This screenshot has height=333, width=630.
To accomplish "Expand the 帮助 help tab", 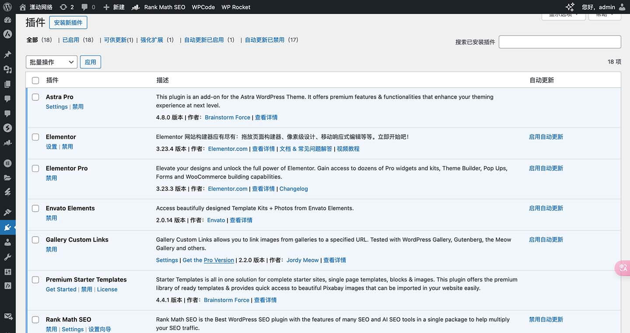I will pyautogui.click(x=605, y=15).
